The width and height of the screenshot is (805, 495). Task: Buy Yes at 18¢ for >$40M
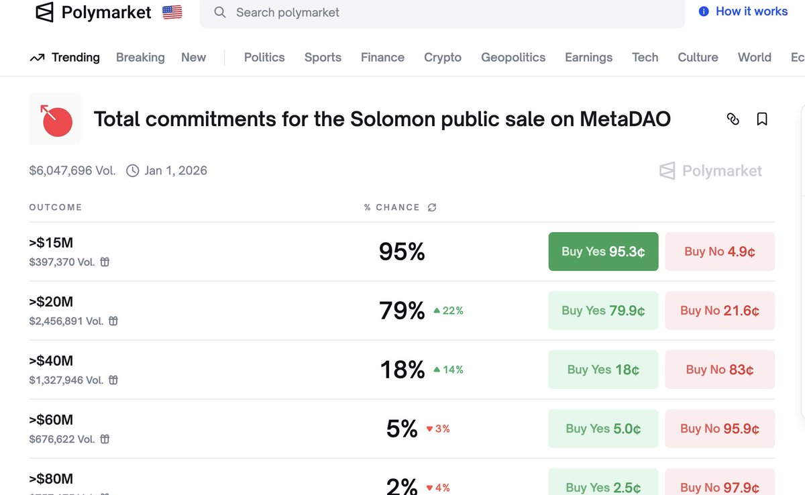click(x=603, y=370)
